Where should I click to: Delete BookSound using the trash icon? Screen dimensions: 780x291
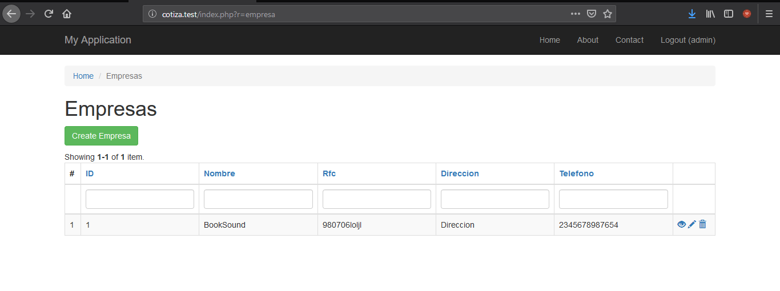click(702, 225)
